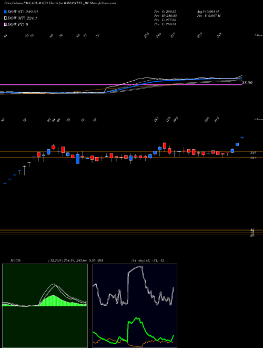This screenshot has width=263, height=348.
Task: Click the first blue candle at bottom-left of chart
Action: 5,183
